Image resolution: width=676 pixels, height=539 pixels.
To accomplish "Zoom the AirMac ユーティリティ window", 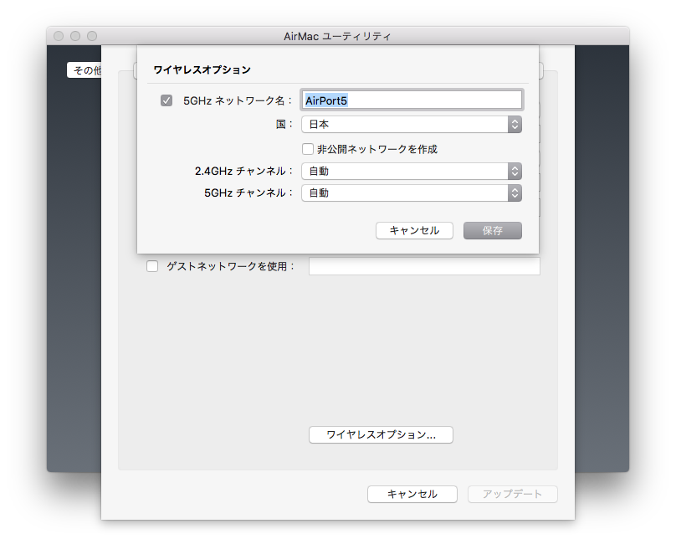I will [x=92, y=36].
